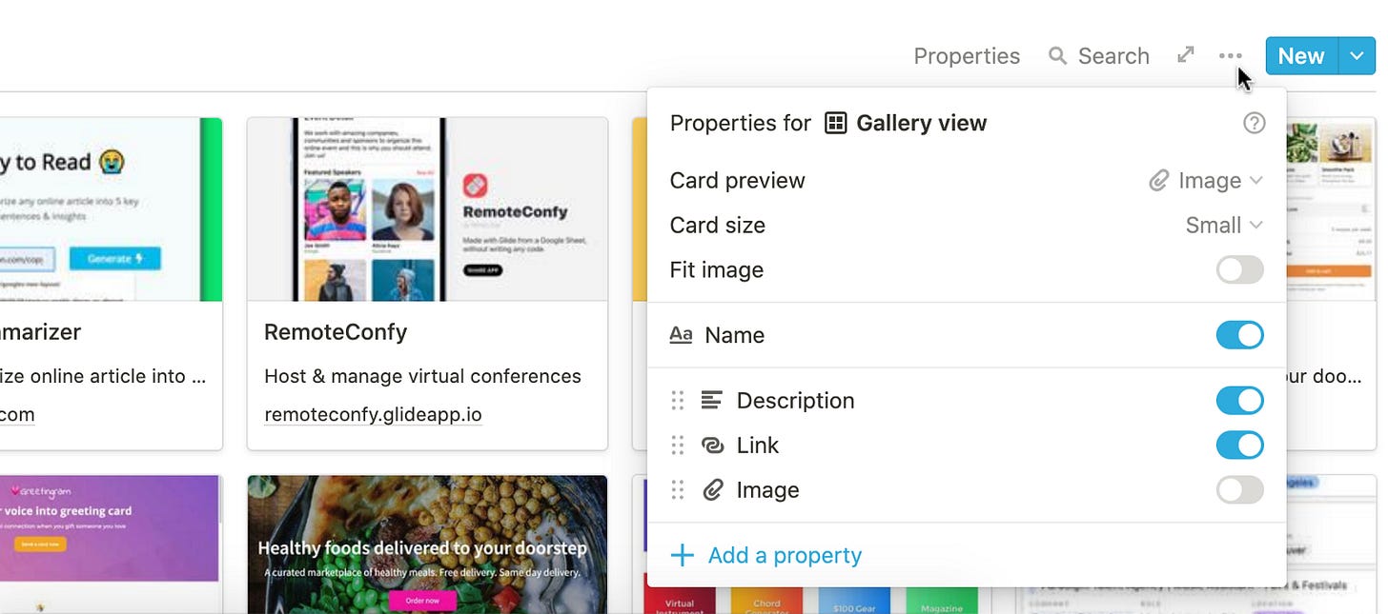Hide the Description property on cards
This screenshot has height=614, width=1388.
click(1240, 401)
